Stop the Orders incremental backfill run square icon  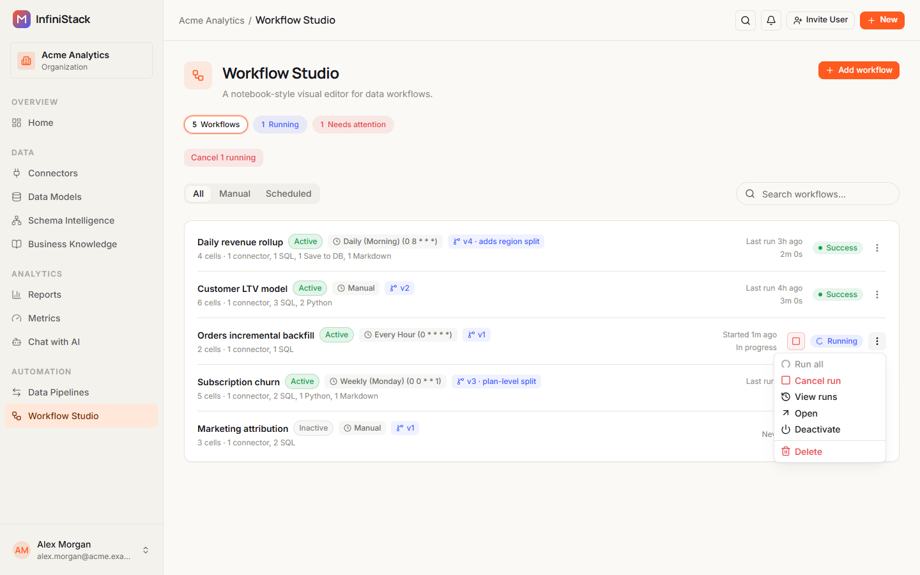coord(796,341)
